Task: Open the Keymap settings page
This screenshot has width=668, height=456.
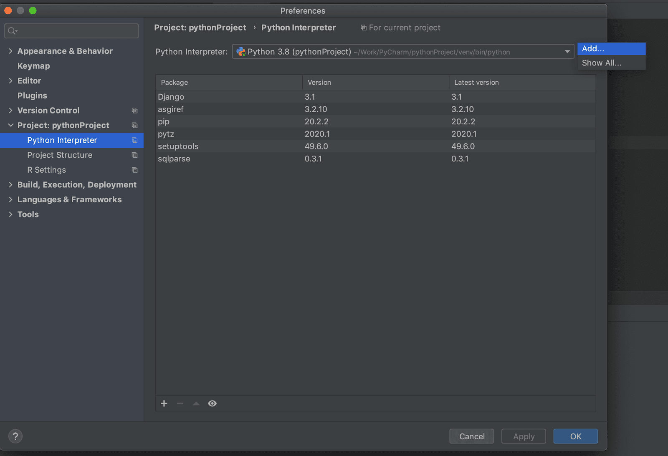Action: click(33, 66)
